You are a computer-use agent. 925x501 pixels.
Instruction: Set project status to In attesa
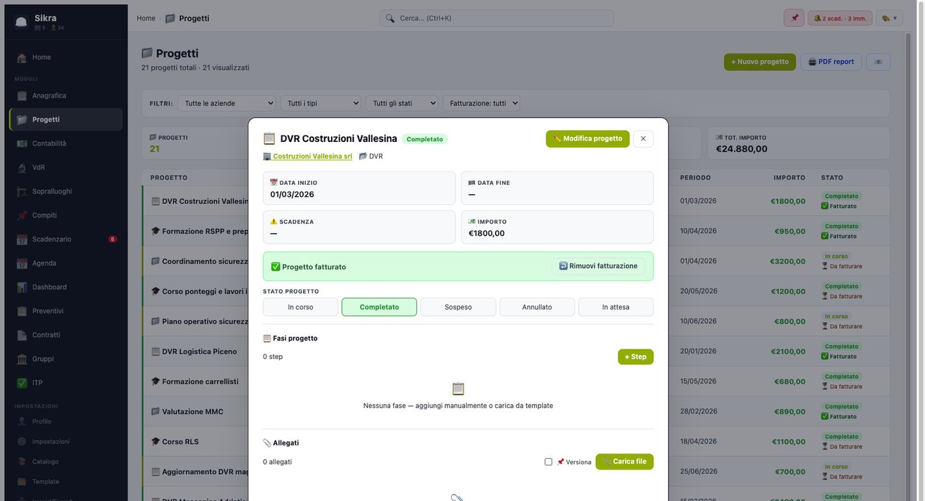coord(616,307)
